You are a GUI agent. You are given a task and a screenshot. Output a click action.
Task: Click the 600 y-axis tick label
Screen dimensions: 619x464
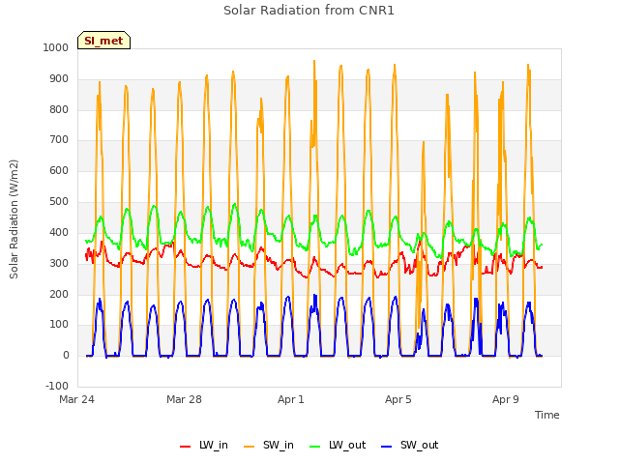pos(59,170)
